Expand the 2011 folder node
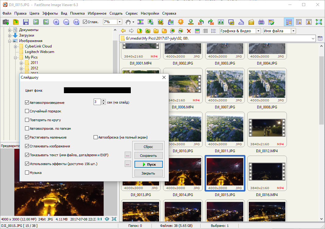This screenshot has height=229, width=325. pyautogui.click(x=21, y=63)
